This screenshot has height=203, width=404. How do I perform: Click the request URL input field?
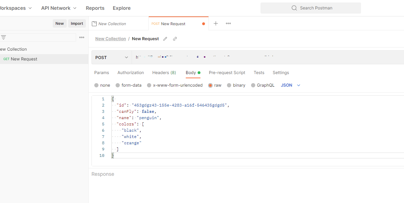pyautogui.click(x=268, y=57)
